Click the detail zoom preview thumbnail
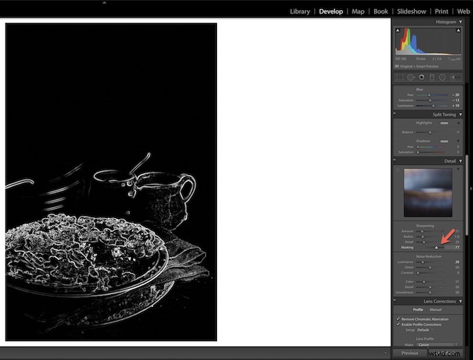The height and width of the screenshot is (360, 473). pos(428,193)
